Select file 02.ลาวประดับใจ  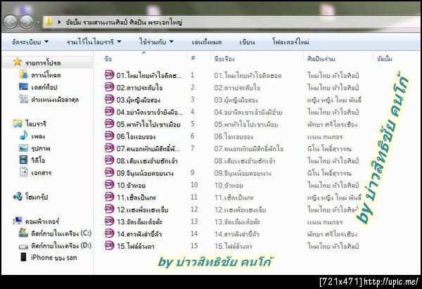coord(139,88)
